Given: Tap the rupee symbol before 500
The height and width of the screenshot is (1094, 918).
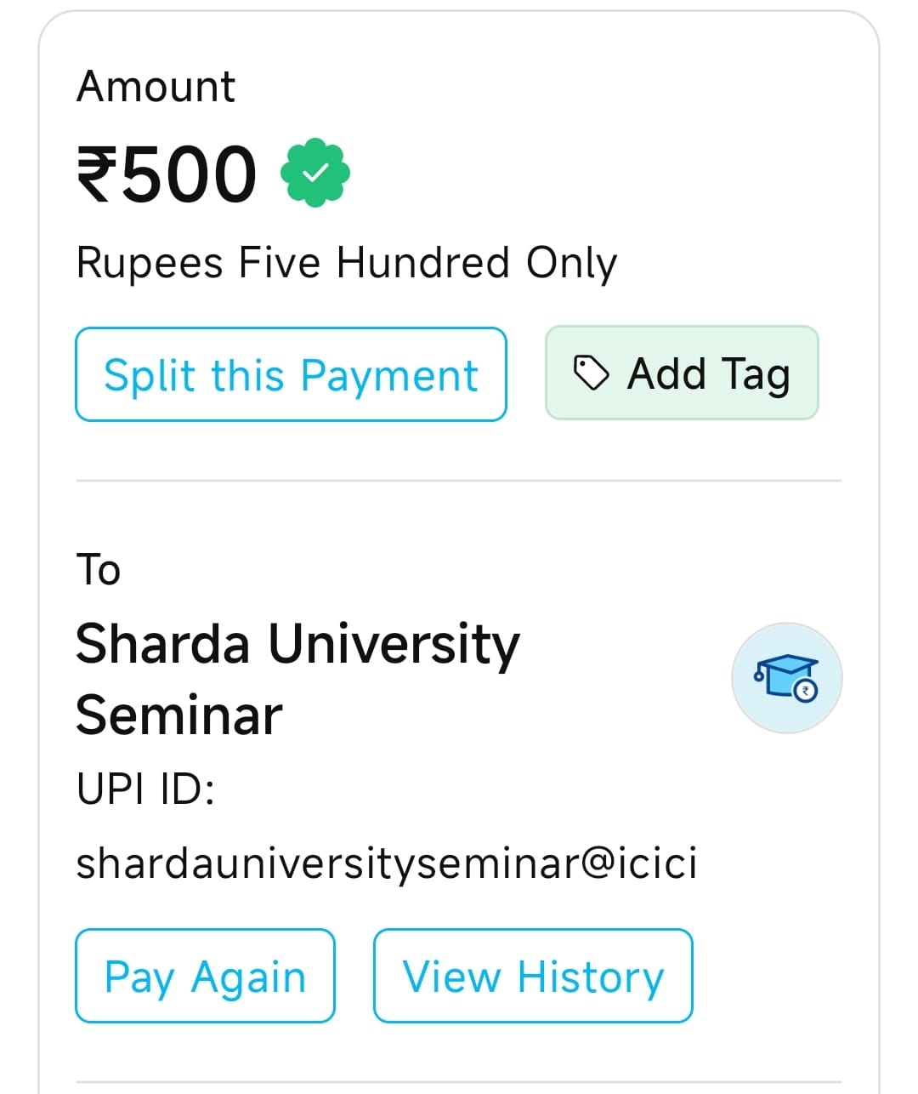Looking at the screenshot, I should click(x=96, y=174).
